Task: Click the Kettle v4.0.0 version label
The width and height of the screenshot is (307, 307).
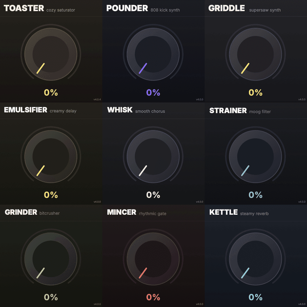Action: point(302,304)
